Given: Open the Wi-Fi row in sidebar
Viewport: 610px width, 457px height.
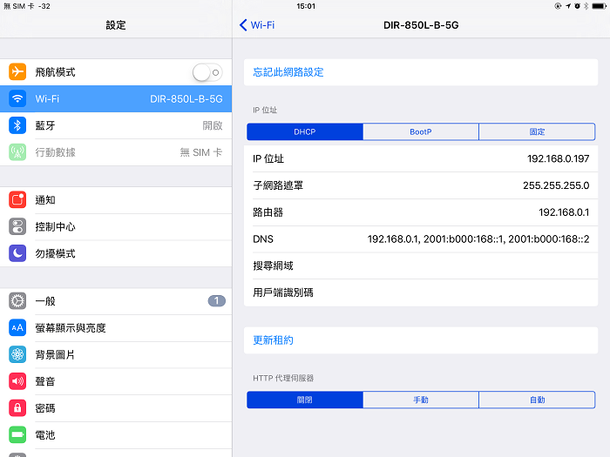Looking at the screenshot, I should point(116,99).
